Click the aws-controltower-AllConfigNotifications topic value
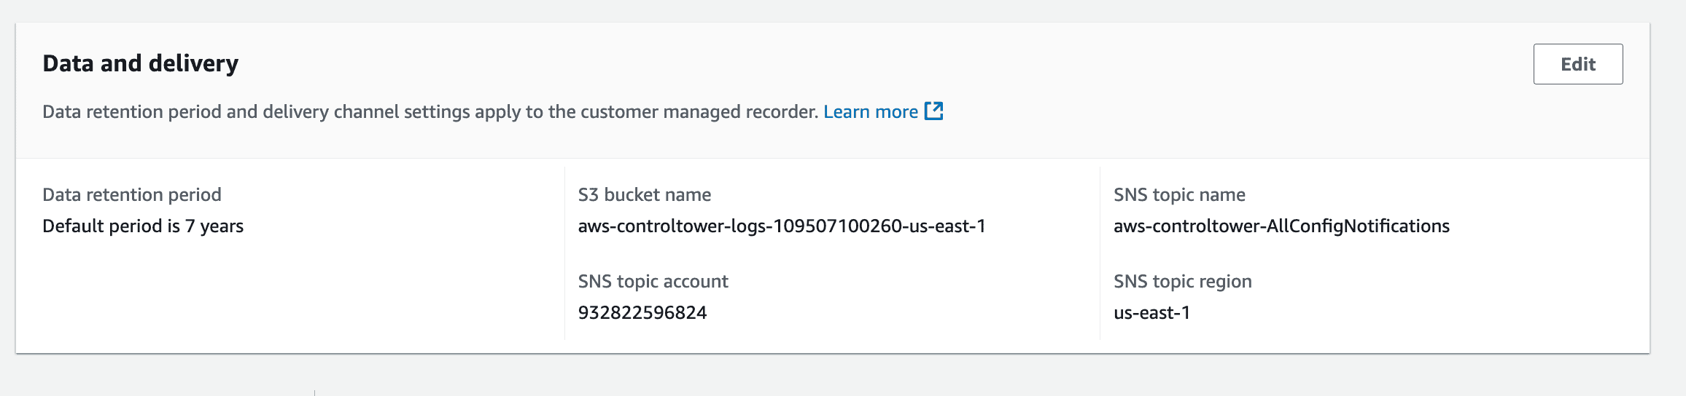Viewport: 1686px width, 396px height. tap(1281, 226)
